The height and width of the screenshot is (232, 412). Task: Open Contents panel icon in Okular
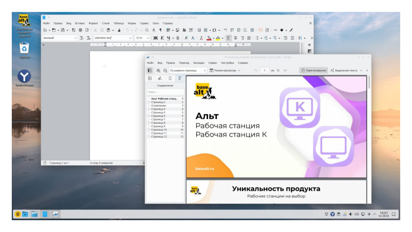tap(180, 78)
